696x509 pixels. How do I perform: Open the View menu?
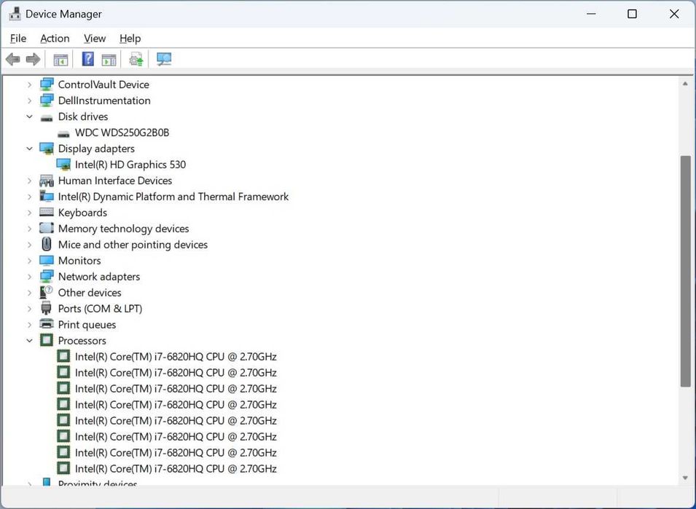[x=95, y=39]
